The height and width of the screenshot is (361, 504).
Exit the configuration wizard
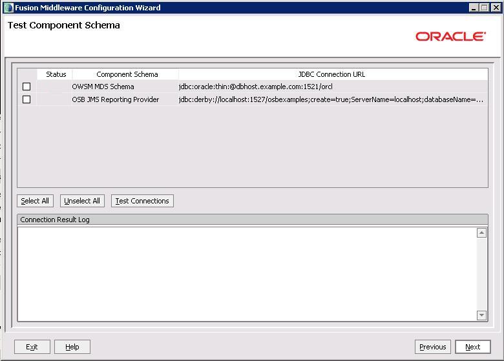[x=32, y=347]
